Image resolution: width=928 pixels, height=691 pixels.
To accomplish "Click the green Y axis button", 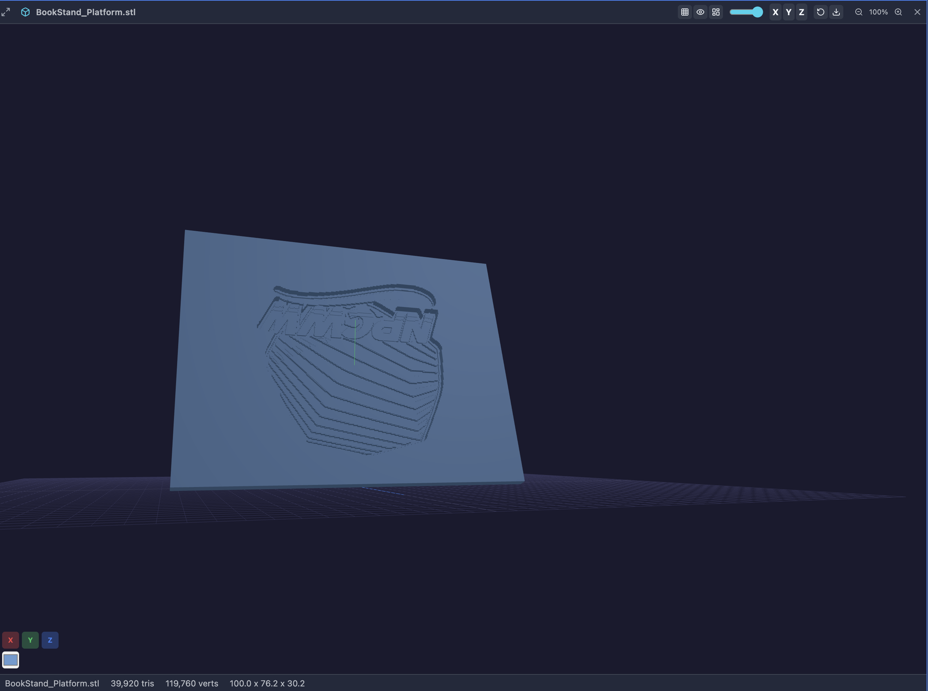I will 30,640.
